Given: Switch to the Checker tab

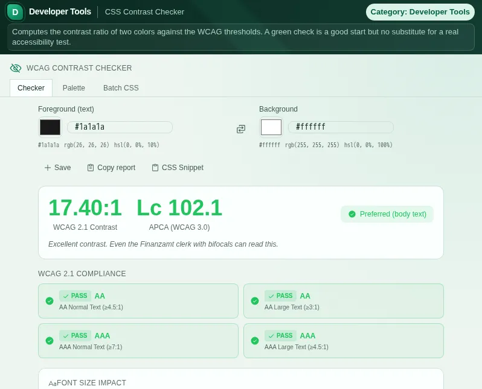Looking at the screenshot, I should click(x=31, y=88).
